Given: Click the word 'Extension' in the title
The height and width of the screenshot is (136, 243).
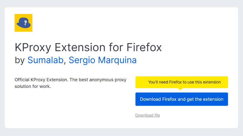Looking at the screenshot, I should click(x=80, y=48).
